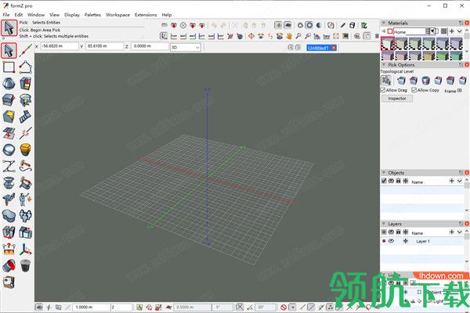Open the Palettes menu
The width and height of the screenshot is (470, 313).
click(92, 15)
